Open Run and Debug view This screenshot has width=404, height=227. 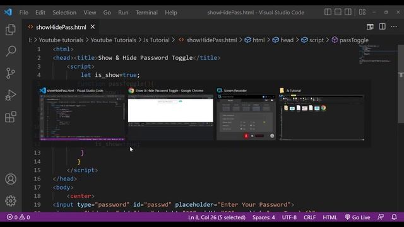coord(11,95)
